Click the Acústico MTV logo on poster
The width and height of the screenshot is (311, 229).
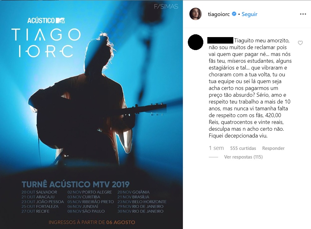pos(46,20)
